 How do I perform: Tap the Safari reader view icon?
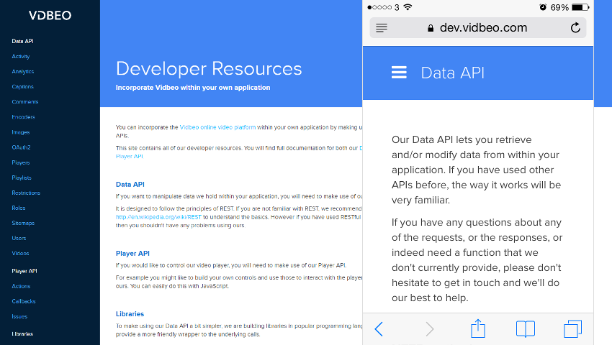coord(382,28)
